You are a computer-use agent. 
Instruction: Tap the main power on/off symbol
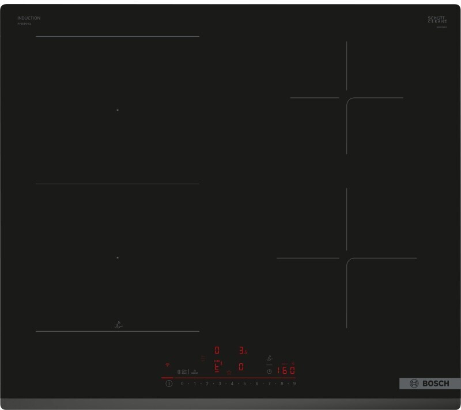[169, 384]
